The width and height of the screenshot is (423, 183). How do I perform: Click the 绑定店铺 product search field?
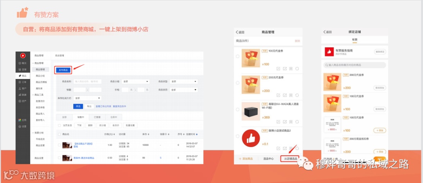(x=354, y=65)
